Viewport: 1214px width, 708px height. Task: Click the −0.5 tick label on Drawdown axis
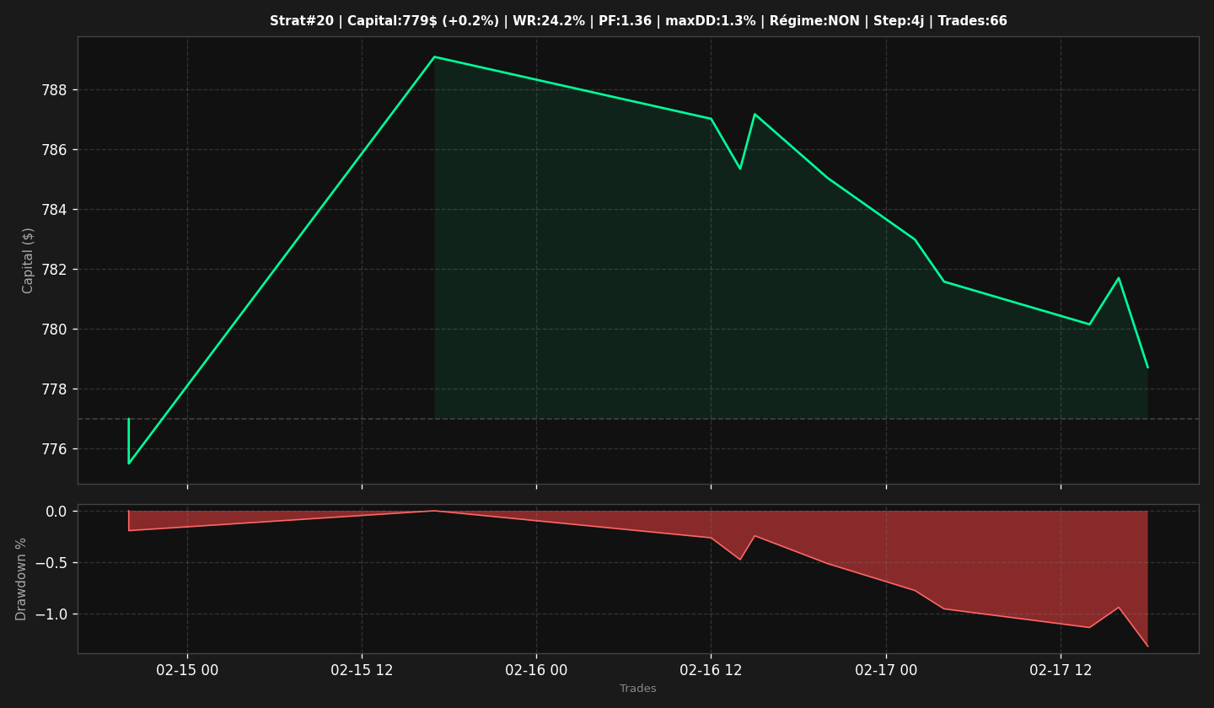tap(52, 563)
